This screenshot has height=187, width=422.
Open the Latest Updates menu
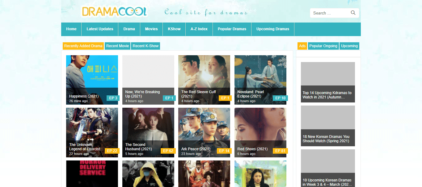tap(100, 29)
